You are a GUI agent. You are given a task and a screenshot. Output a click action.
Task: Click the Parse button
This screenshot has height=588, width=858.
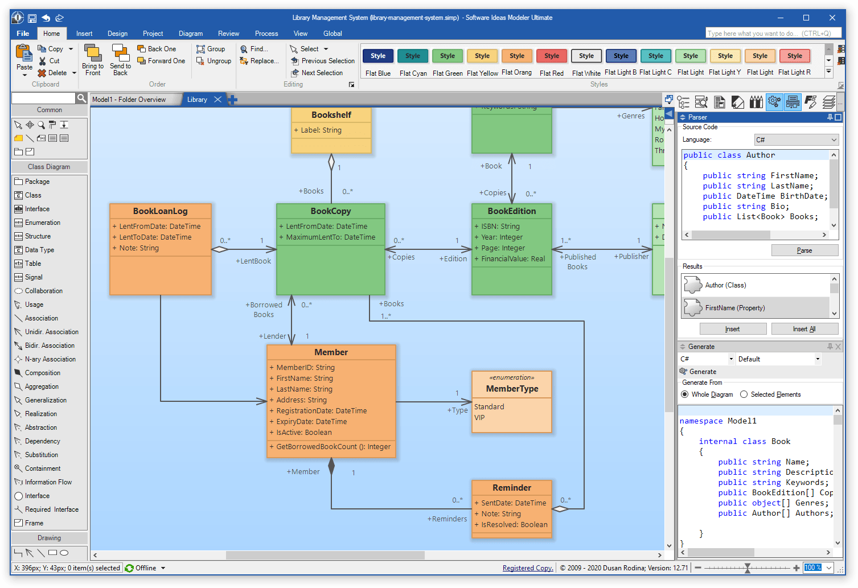(804, 250)
